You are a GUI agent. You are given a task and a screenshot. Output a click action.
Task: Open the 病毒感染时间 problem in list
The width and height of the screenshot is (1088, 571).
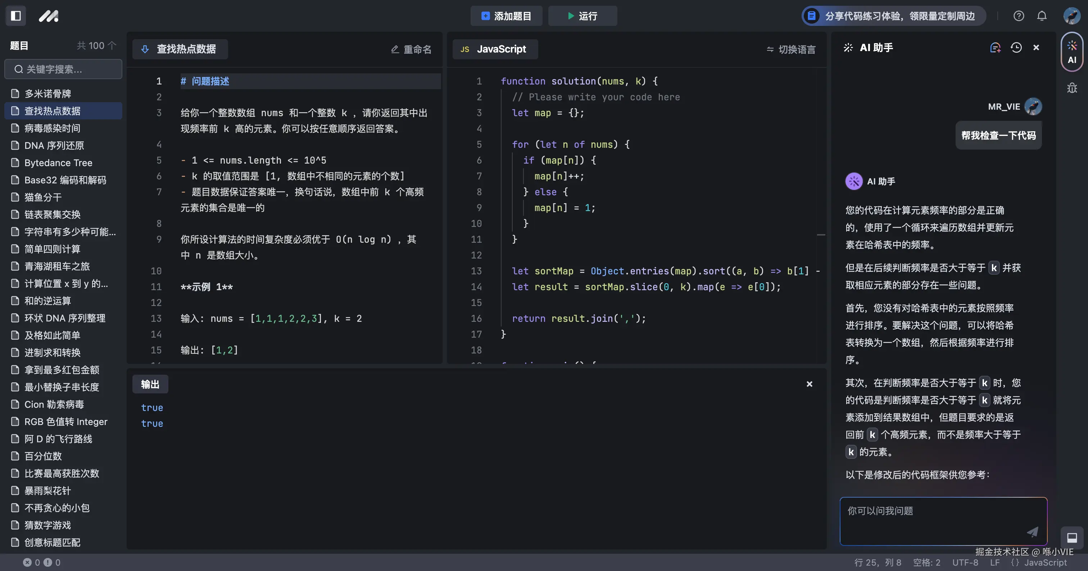click(53, 128)
